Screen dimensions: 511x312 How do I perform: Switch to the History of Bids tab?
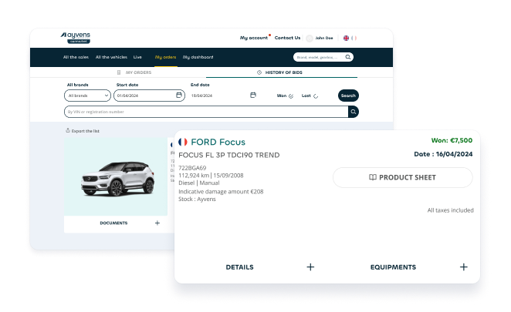click(282, 72)
